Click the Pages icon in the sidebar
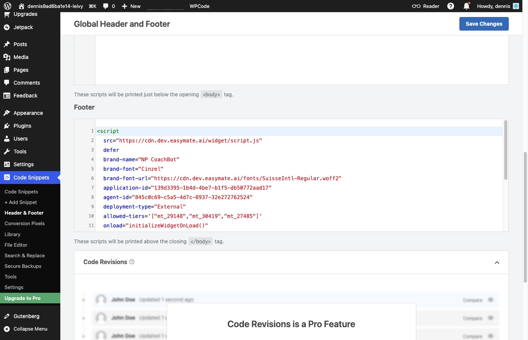The image size is (528, 340). click(7, 70)
